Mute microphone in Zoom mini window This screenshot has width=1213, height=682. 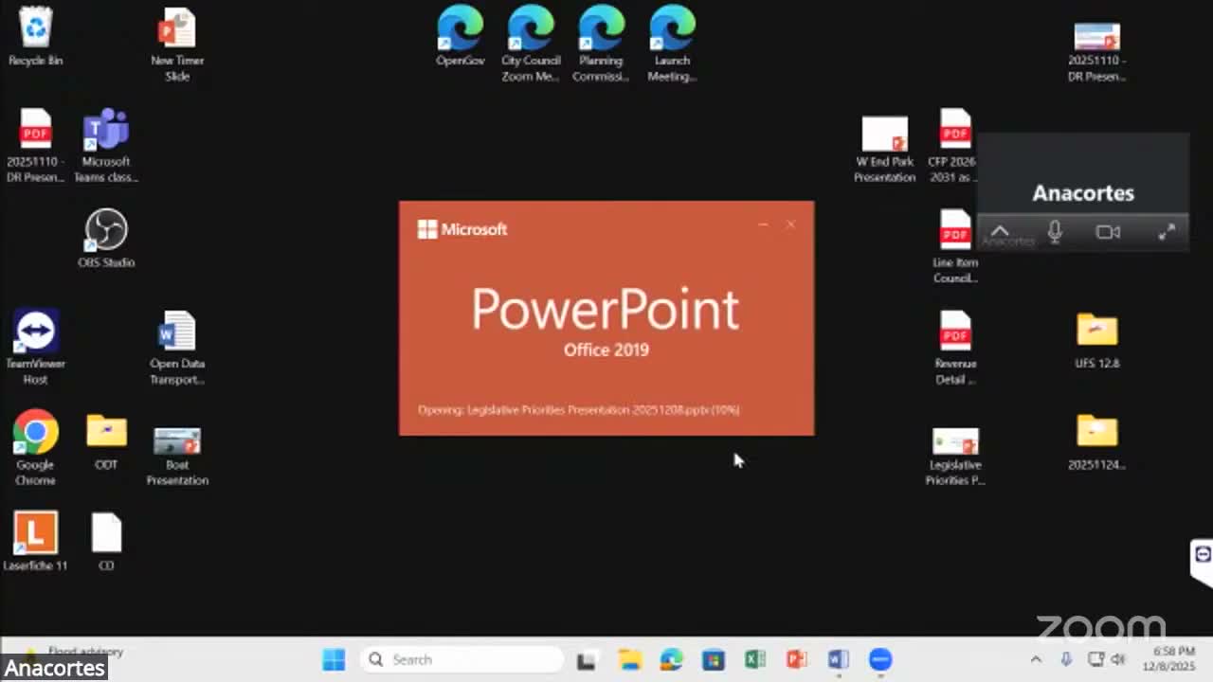pyautogui.click(x=1055, y=232)
